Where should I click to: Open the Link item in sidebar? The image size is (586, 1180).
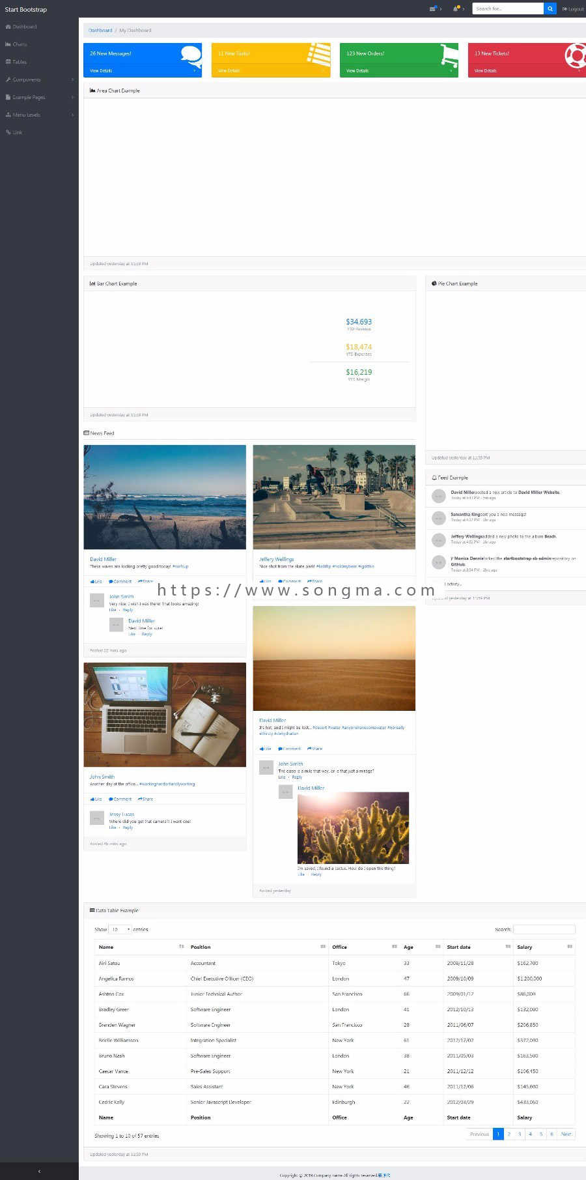[x=14, y=132]
